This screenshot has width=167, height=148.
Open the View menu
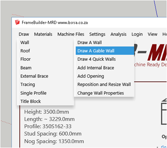tap(153, 34)
